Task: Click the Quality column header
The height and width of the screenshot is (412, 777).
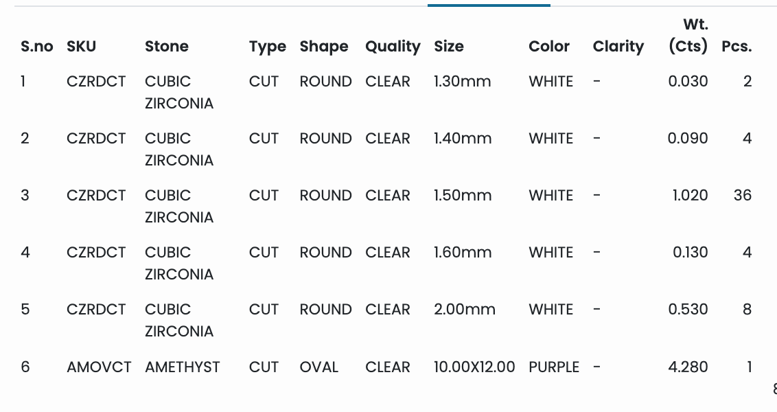Action: [393, 47]
